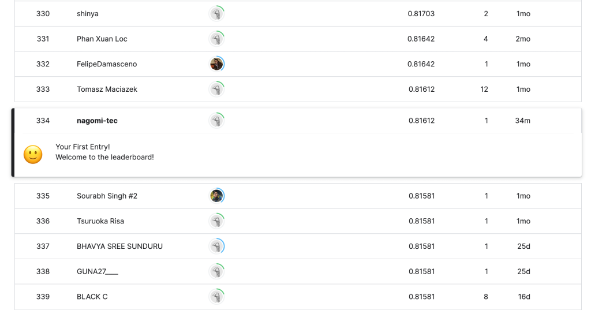This screenshot has width=591, height=310.
Task: Click BLACK C's avatar icon
Action: click(216, 297)
